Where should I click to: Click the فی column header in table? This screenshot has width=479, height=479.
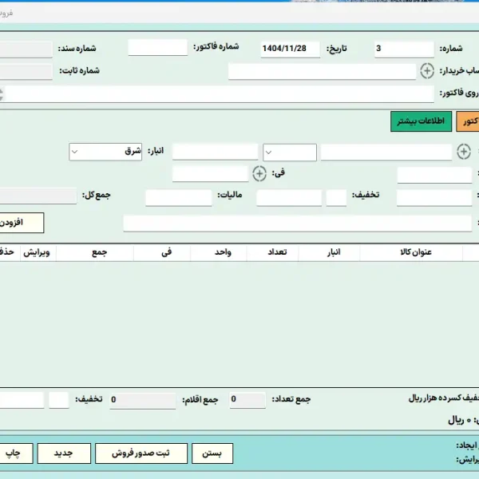tap(162, 252)
